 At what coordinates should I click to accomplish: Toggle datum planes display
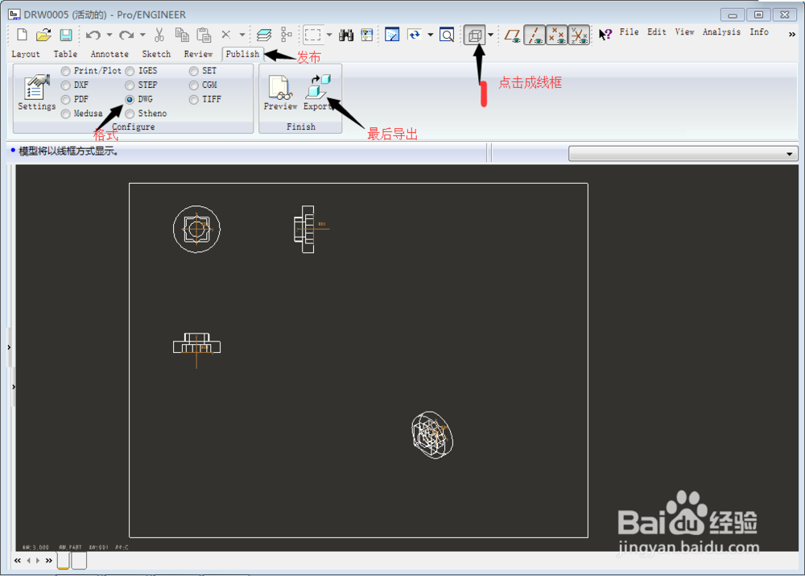[512, 35]
